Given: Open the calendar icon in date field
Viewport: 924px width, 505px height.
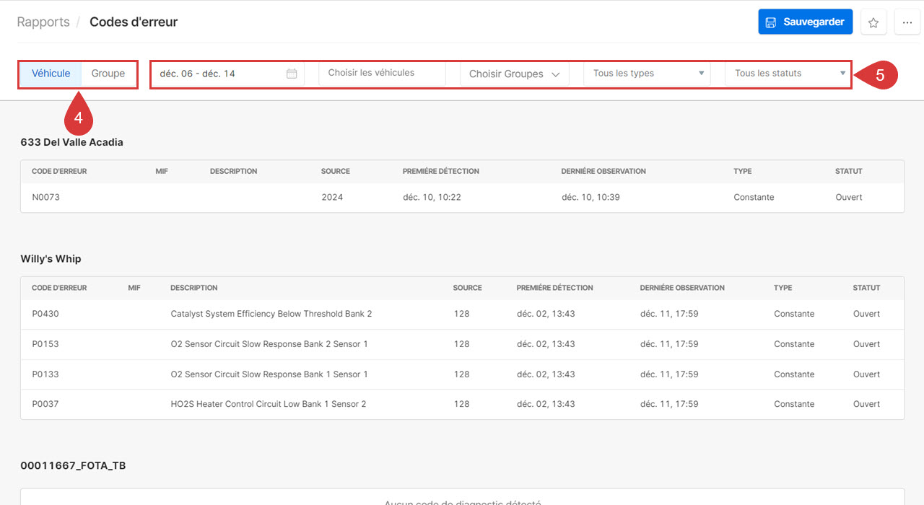Looking at the screenshot, I should (292, 74).
